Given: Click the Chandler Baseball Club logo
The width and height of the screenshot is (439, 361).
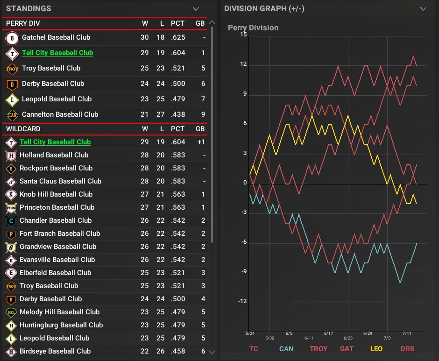Looking at the screenshot, I should pos(10,221).
